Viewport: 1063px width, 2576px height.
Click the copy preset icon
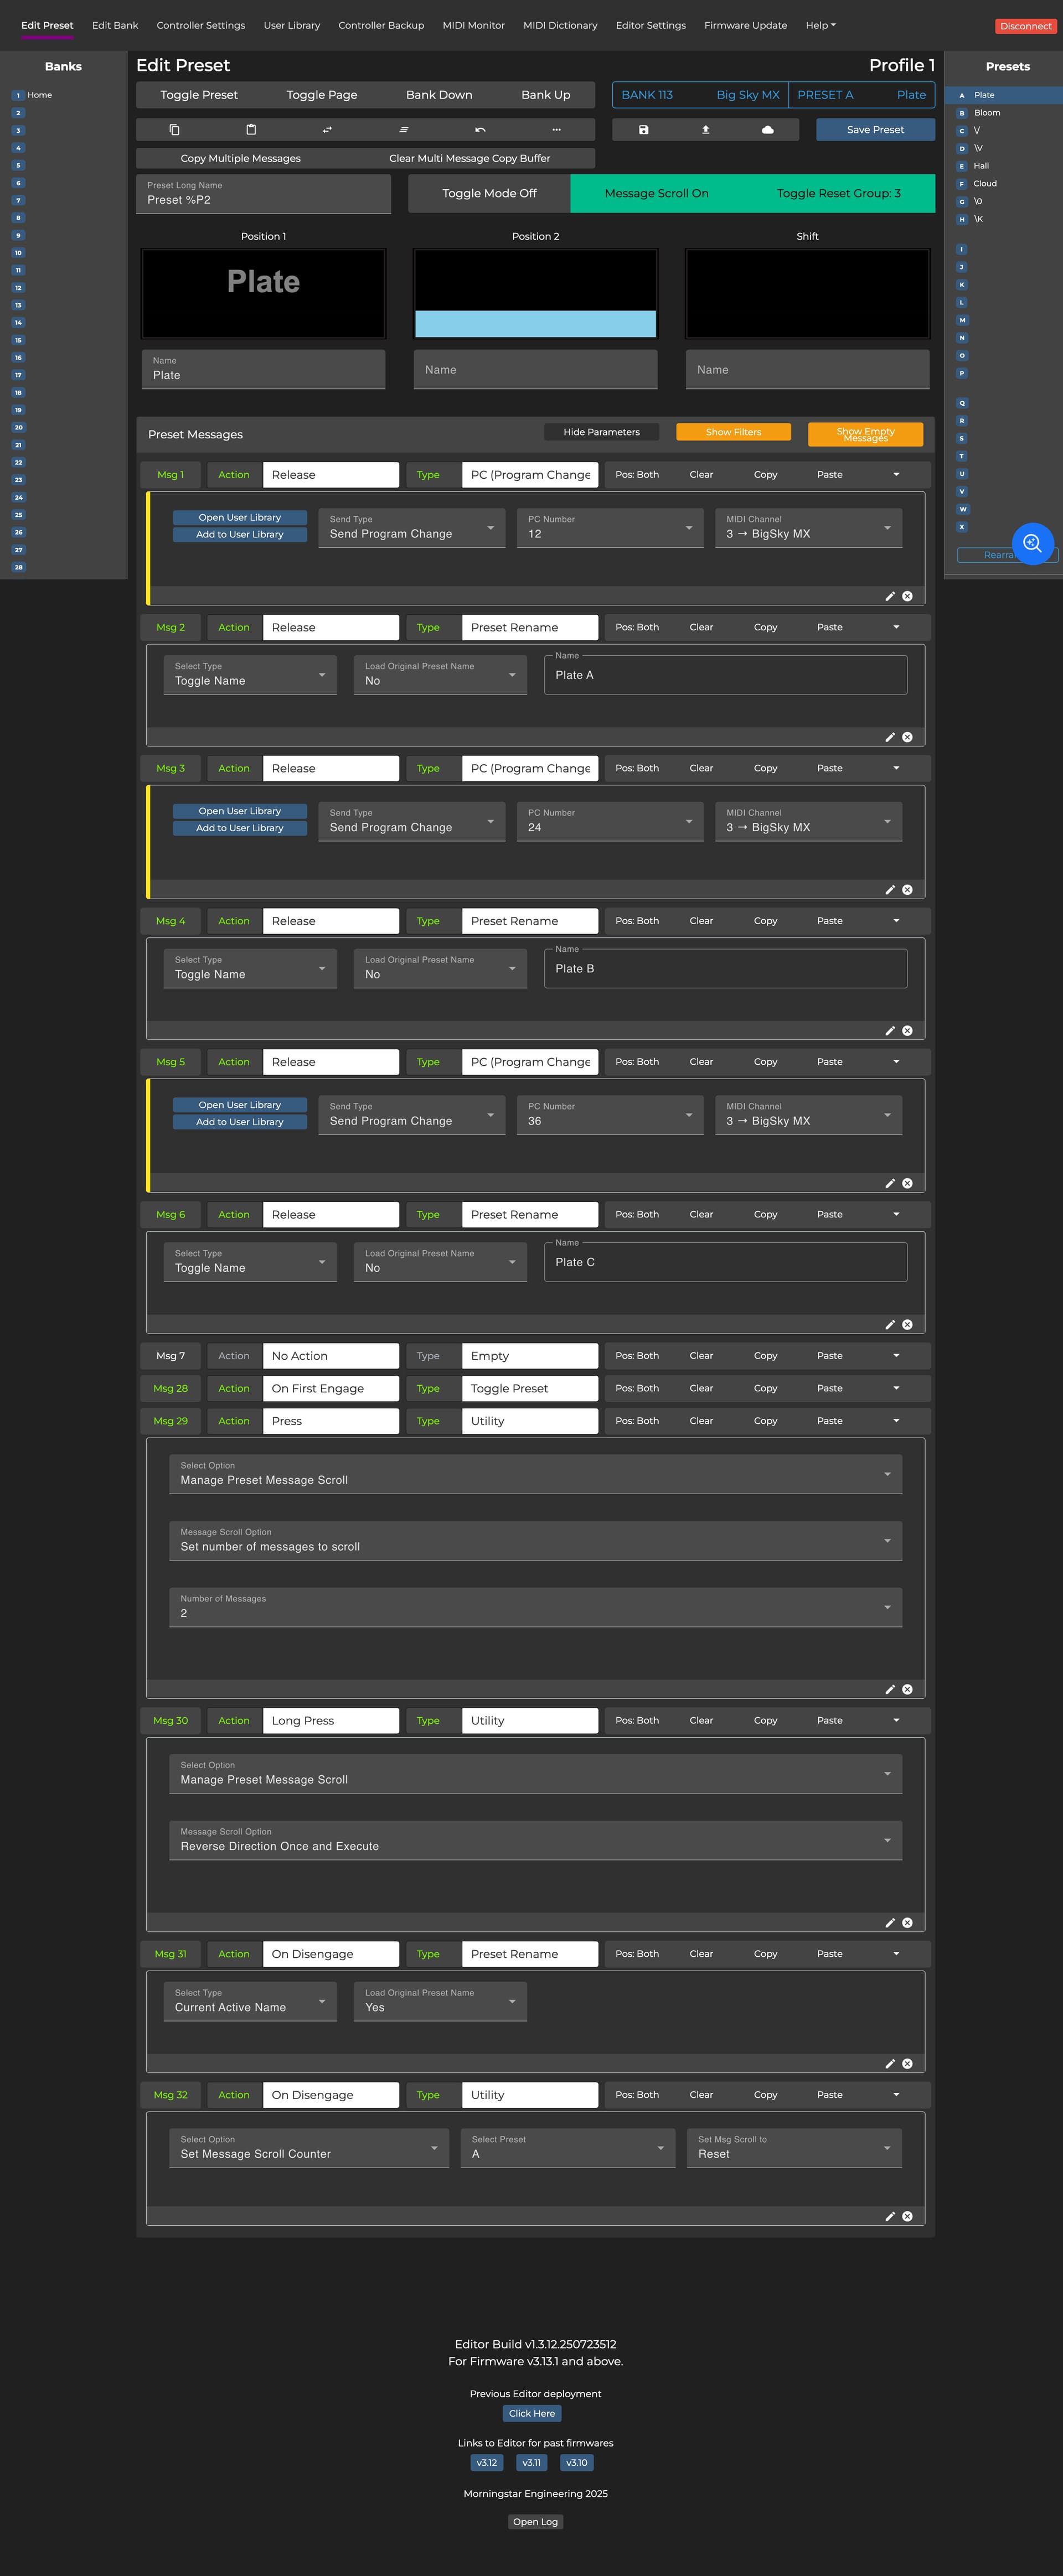174,130
